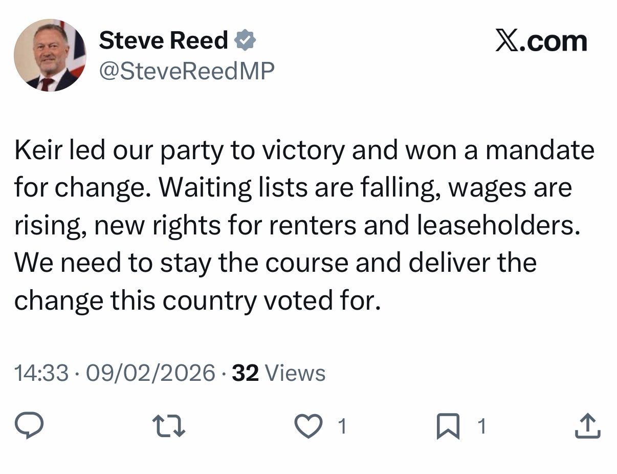Click the verified badge beside Steve Reed
The height and width of the screenshot is (474, 617).
coord(246,40)
